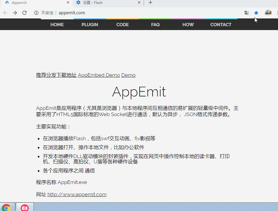
Task: Click the 不安全 security label
Action: pyautogui.click(x=47, y=13)
